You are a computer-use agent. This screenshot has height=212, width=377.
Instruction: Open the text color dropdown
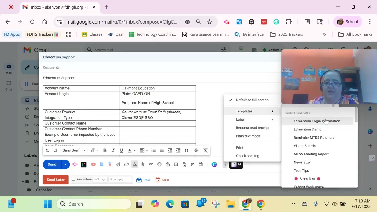point(131,150)
